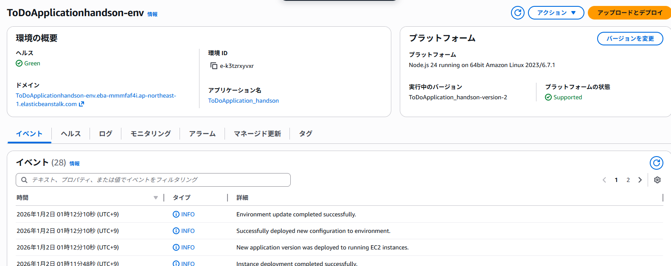The height and width of the screenshot is (266, 671).
Task: Go to next events page arrow
Action: (x=640, y=180)
